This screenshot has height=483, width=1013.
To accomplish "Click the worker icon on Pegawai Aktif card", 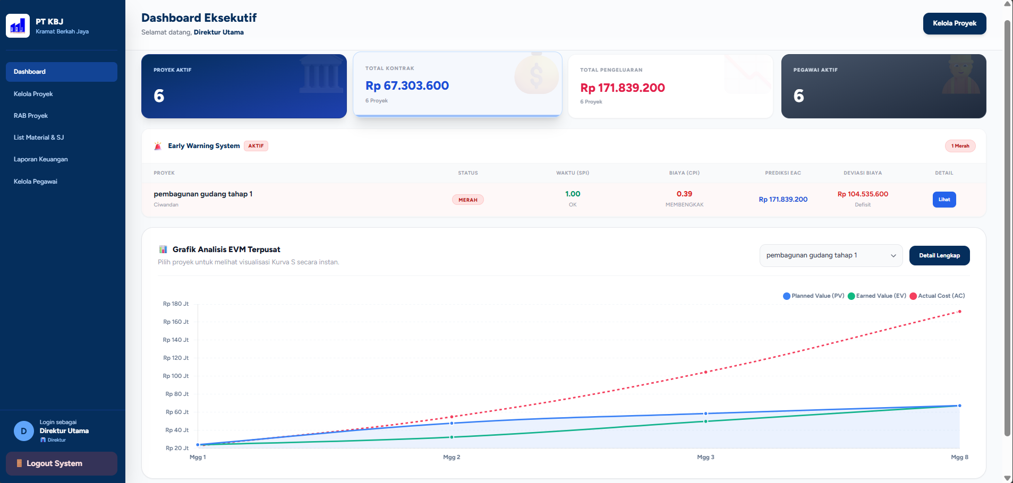I will click(x=961, y=74).
